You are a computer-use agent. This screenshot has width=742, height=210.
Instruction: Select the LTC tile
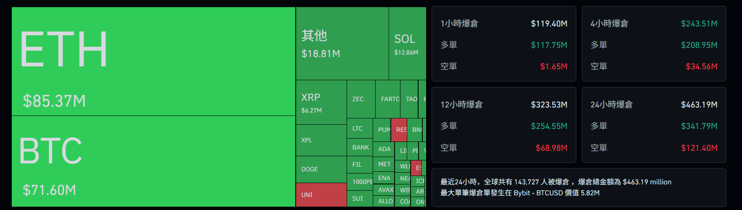360,129
